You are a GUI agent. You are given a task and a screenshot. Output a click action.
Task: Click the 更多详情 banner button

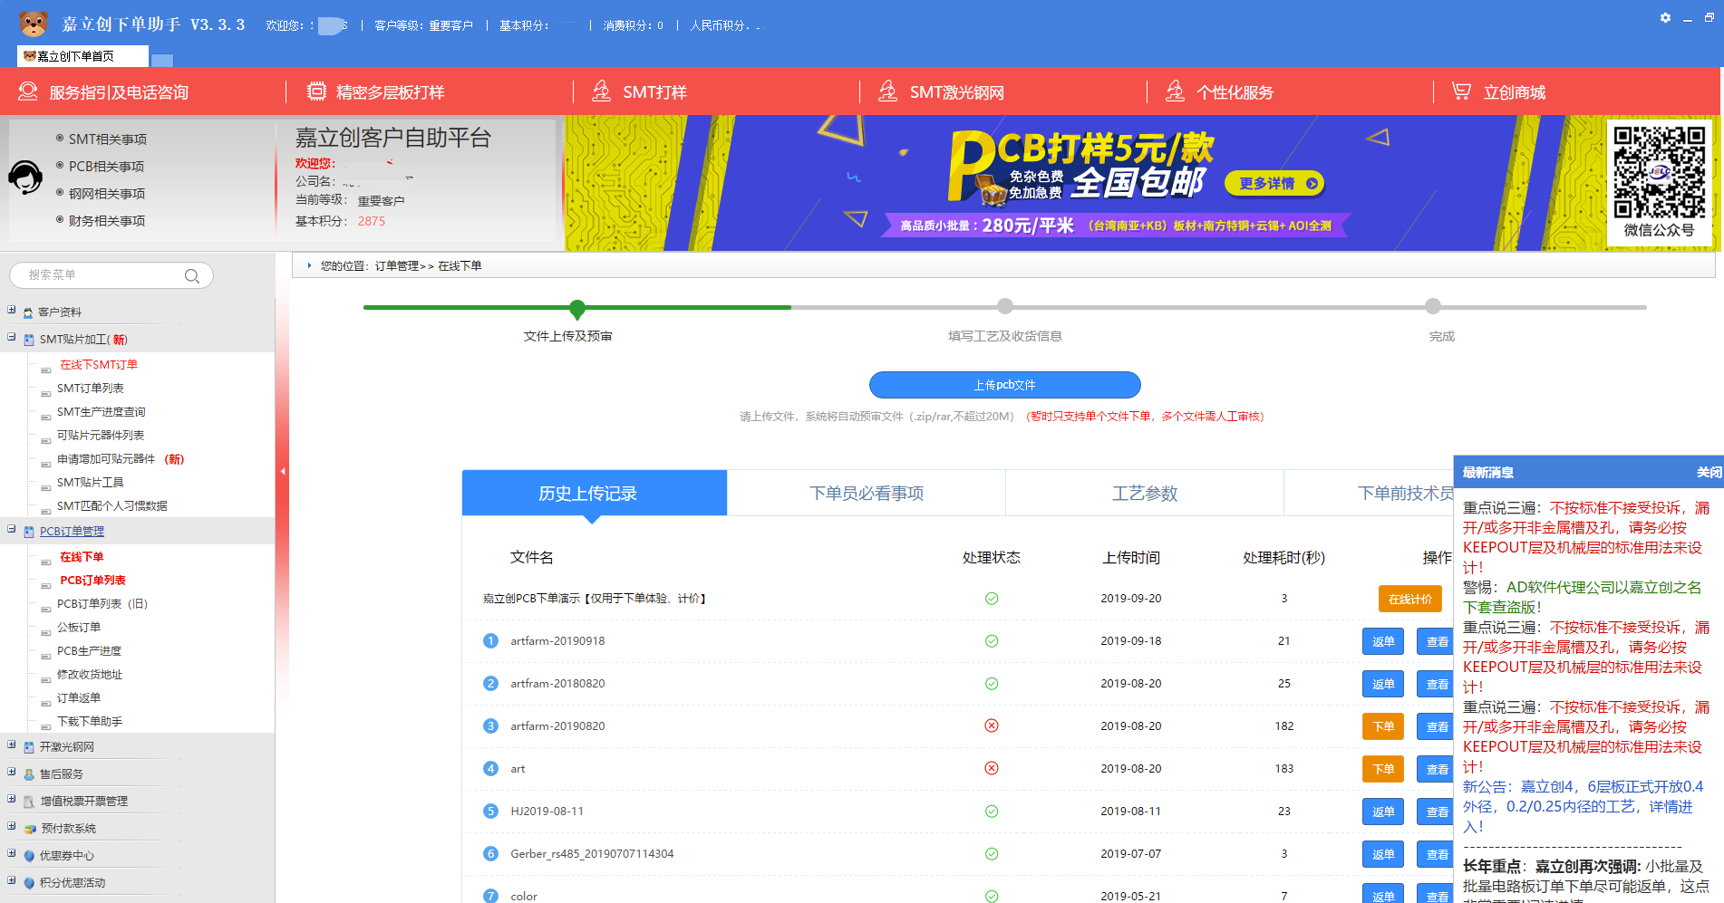tap(1274, 183)
